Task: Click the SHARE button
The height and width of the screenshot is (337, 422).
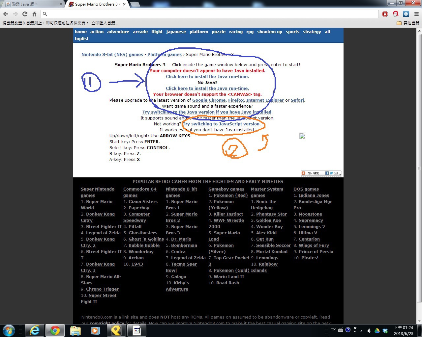Action: pyautogui.click(x=313, y=173)
